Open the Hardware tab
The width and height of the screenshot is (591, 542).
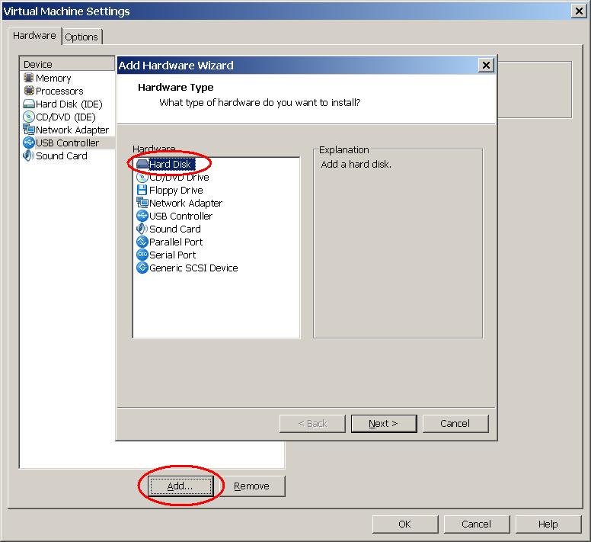[34, 36]
